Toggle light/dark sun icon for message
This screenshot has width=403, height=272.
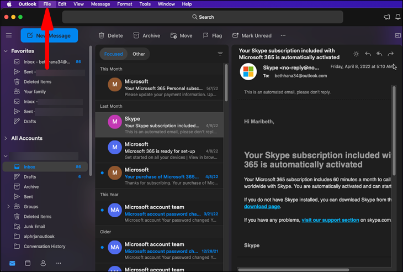coord(356,54)
